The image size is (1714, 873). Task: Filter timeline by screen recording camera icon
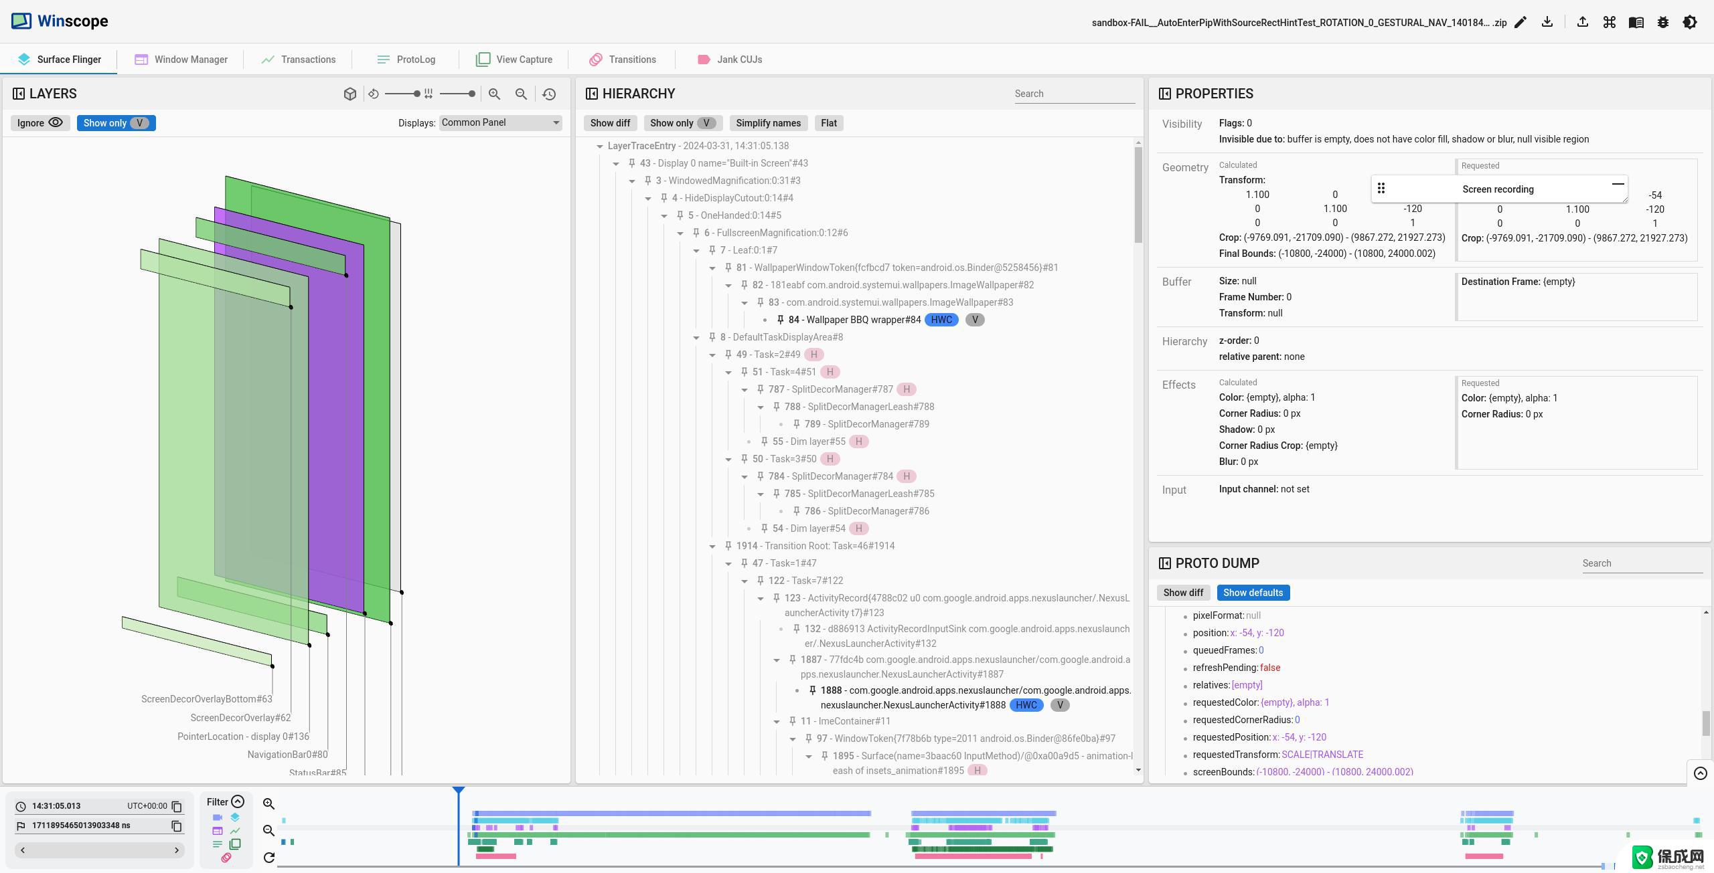pyautogui.click(x=217, y=817)
